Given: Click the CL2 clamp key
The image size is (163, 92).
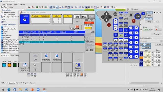Looking at the screenshot, I should pyautogui.click(x=121, y=40).
